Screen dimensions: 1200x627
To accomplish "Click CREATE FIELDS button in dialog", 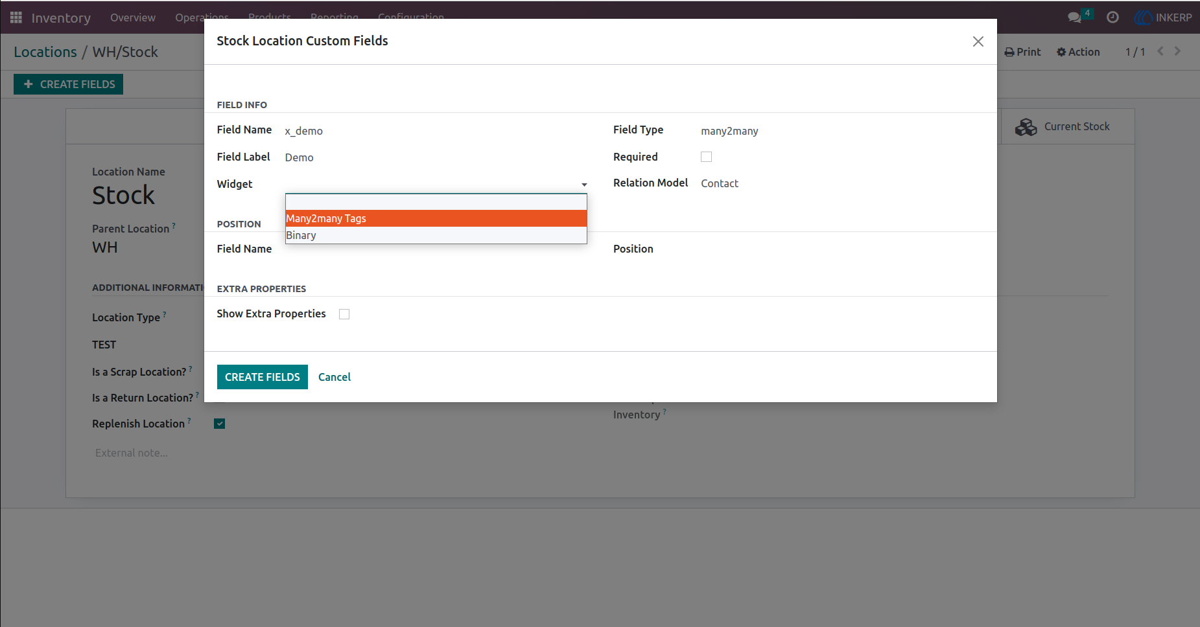I will point(263,377).
